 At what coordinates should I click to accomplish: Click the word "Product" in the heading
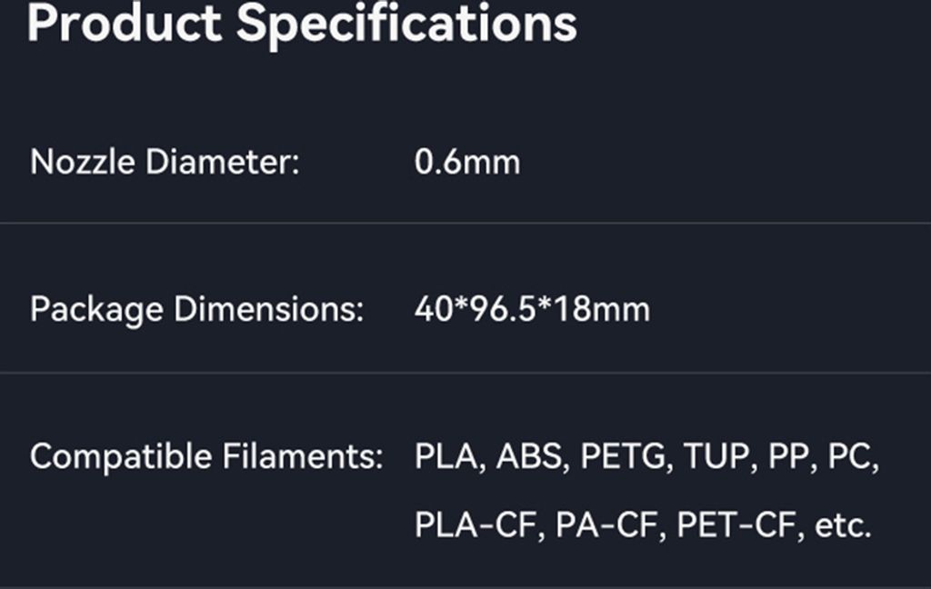pyautogui.click(x=125, y=22)
